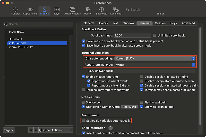Open the General preferences gear icon
This screenshot has width=206, height=137.
click(x=15, y=10)
